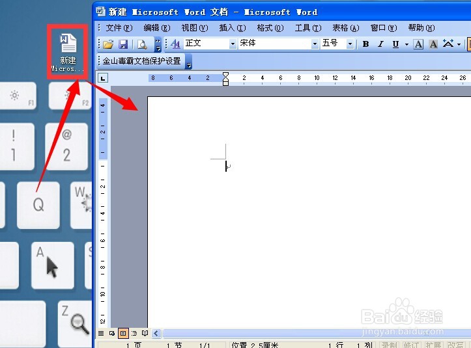Click the first-line indent marker on ruler
The width and height of the screenshot is (471, 348).
click(x=225, y=75)
